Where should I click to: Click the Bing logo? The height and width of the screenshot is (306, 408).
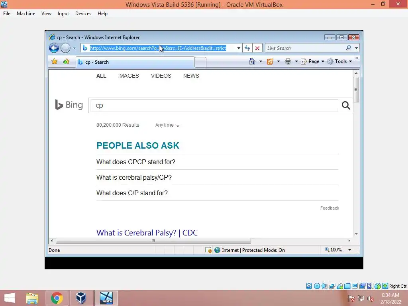pyautogui.click(x=69, y=105)
